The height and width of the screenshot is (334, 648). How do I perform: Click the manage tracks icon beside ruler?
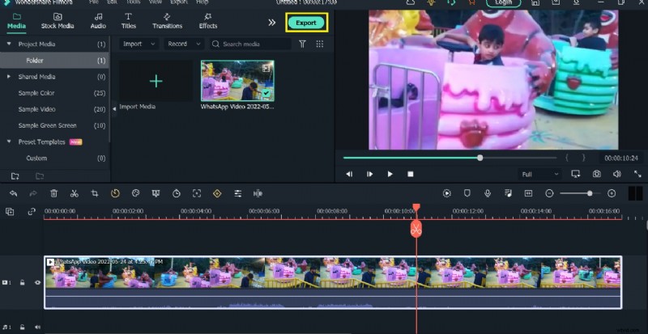[x=10, y=212]
